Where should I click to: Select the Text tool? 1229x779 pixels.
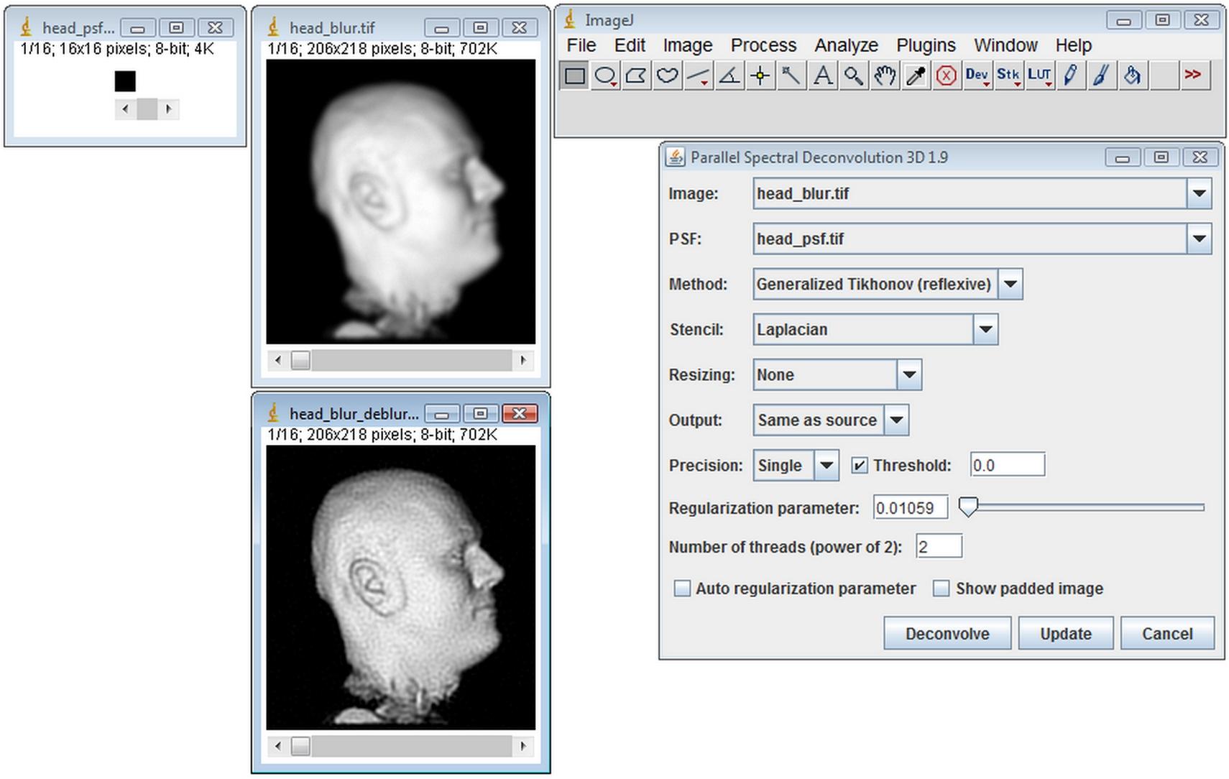[823, 75]
